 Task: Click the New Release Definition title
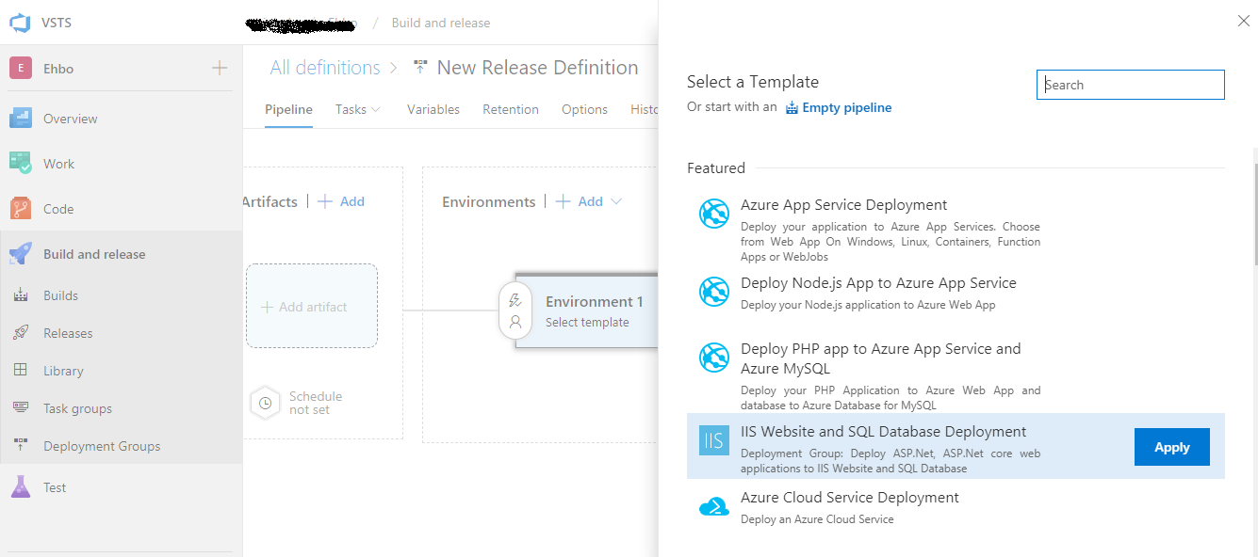point(538,68)
